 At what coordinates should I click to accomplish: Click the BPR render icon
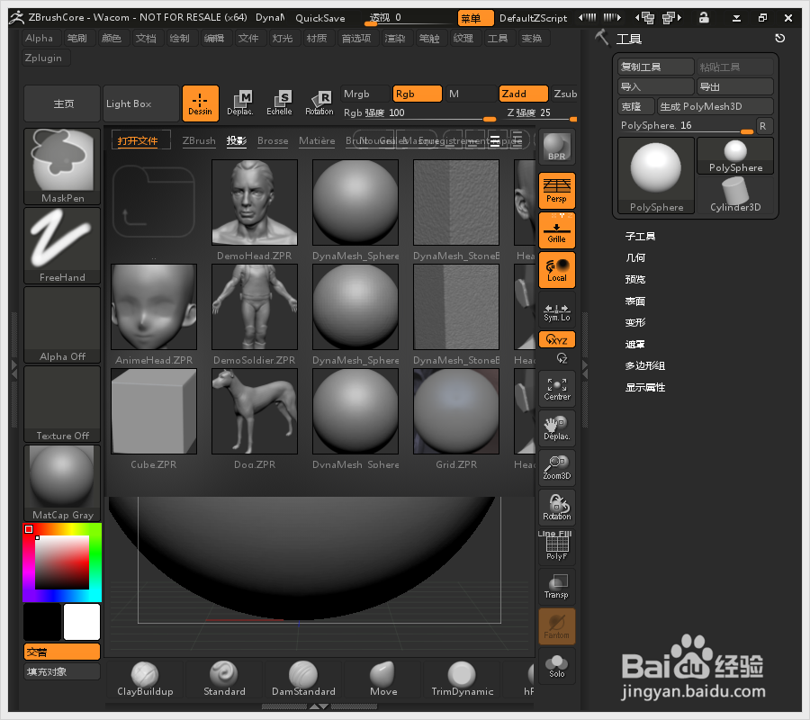click(x=556, y=146)
